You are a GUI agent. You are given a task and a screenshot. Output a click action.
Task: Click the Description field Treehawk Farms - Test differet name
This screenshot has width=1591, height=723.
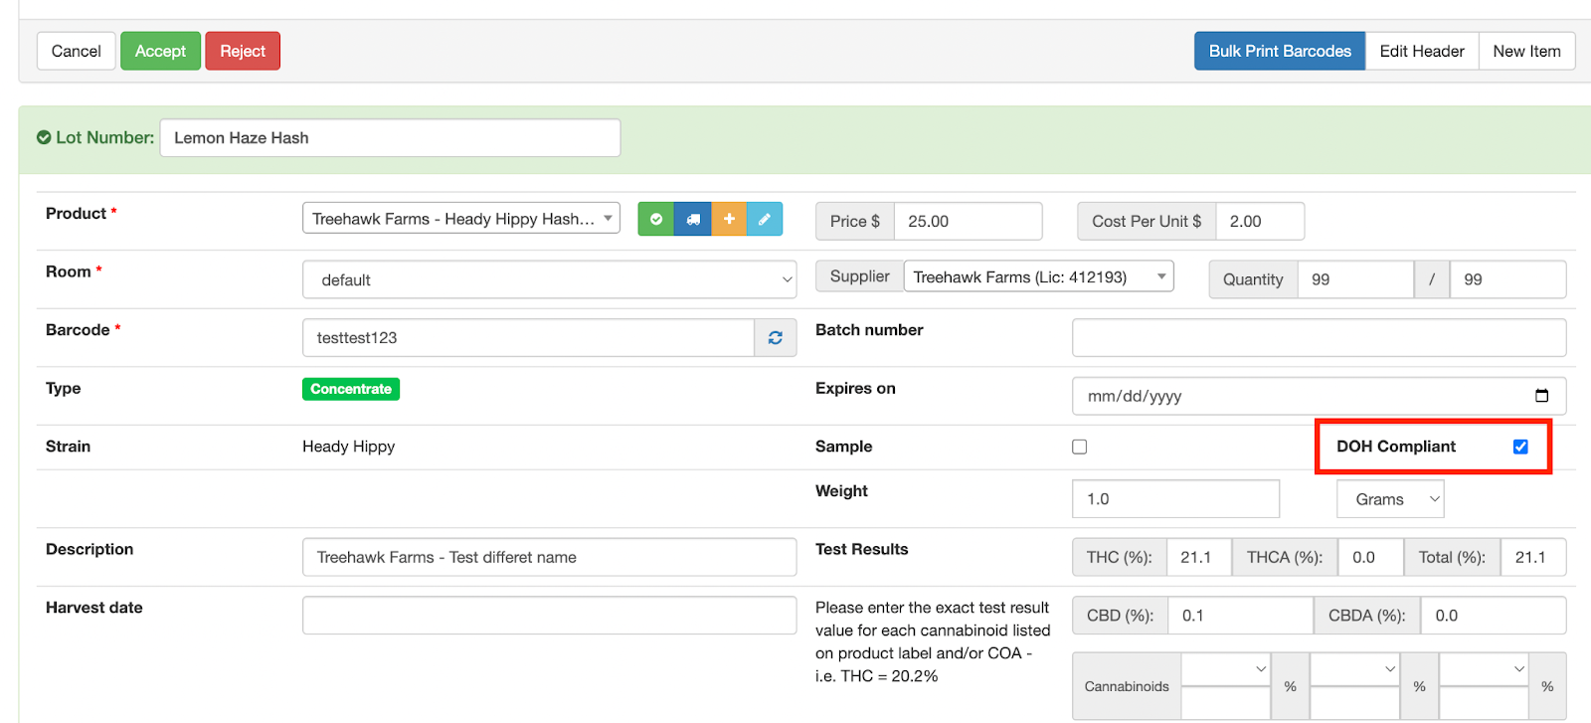tap(550, 557)
